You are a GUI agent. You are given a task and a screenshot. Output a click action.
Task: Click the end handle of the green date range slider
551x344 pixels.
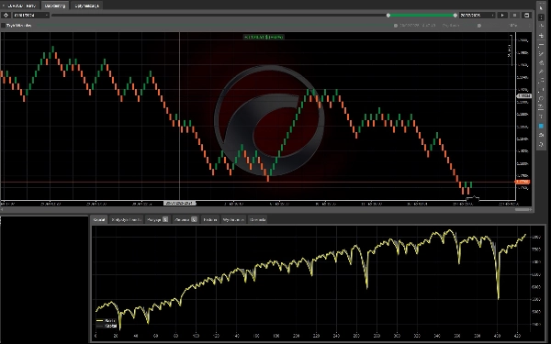click(455, 15)
